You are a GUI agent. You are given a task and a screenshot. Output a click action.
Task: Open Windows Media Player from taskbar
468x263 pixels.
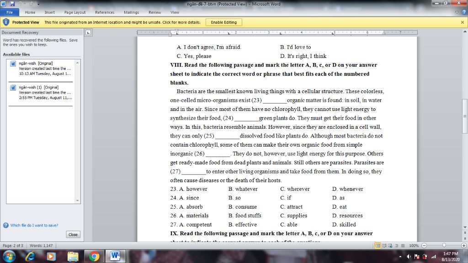(51, 257)
